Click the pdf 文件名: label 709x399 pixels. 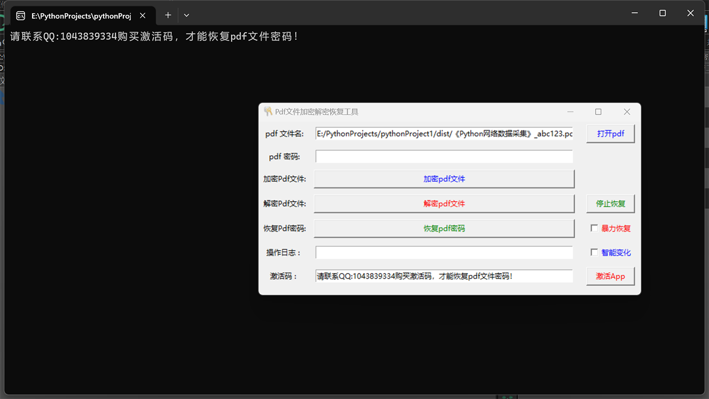(285, 134)
